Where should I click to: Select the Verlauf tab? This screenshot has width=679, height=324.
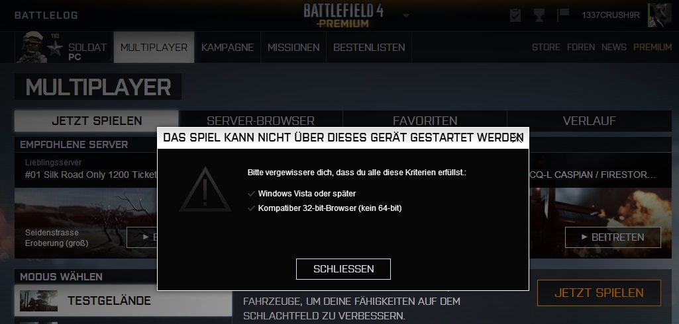[x=590, y=121]
